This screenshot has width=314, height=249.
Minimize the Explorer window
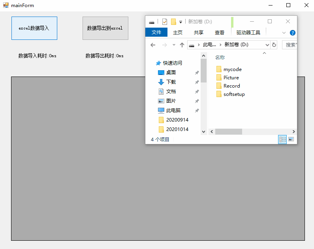pyautogui.click(x=252, y=21)
